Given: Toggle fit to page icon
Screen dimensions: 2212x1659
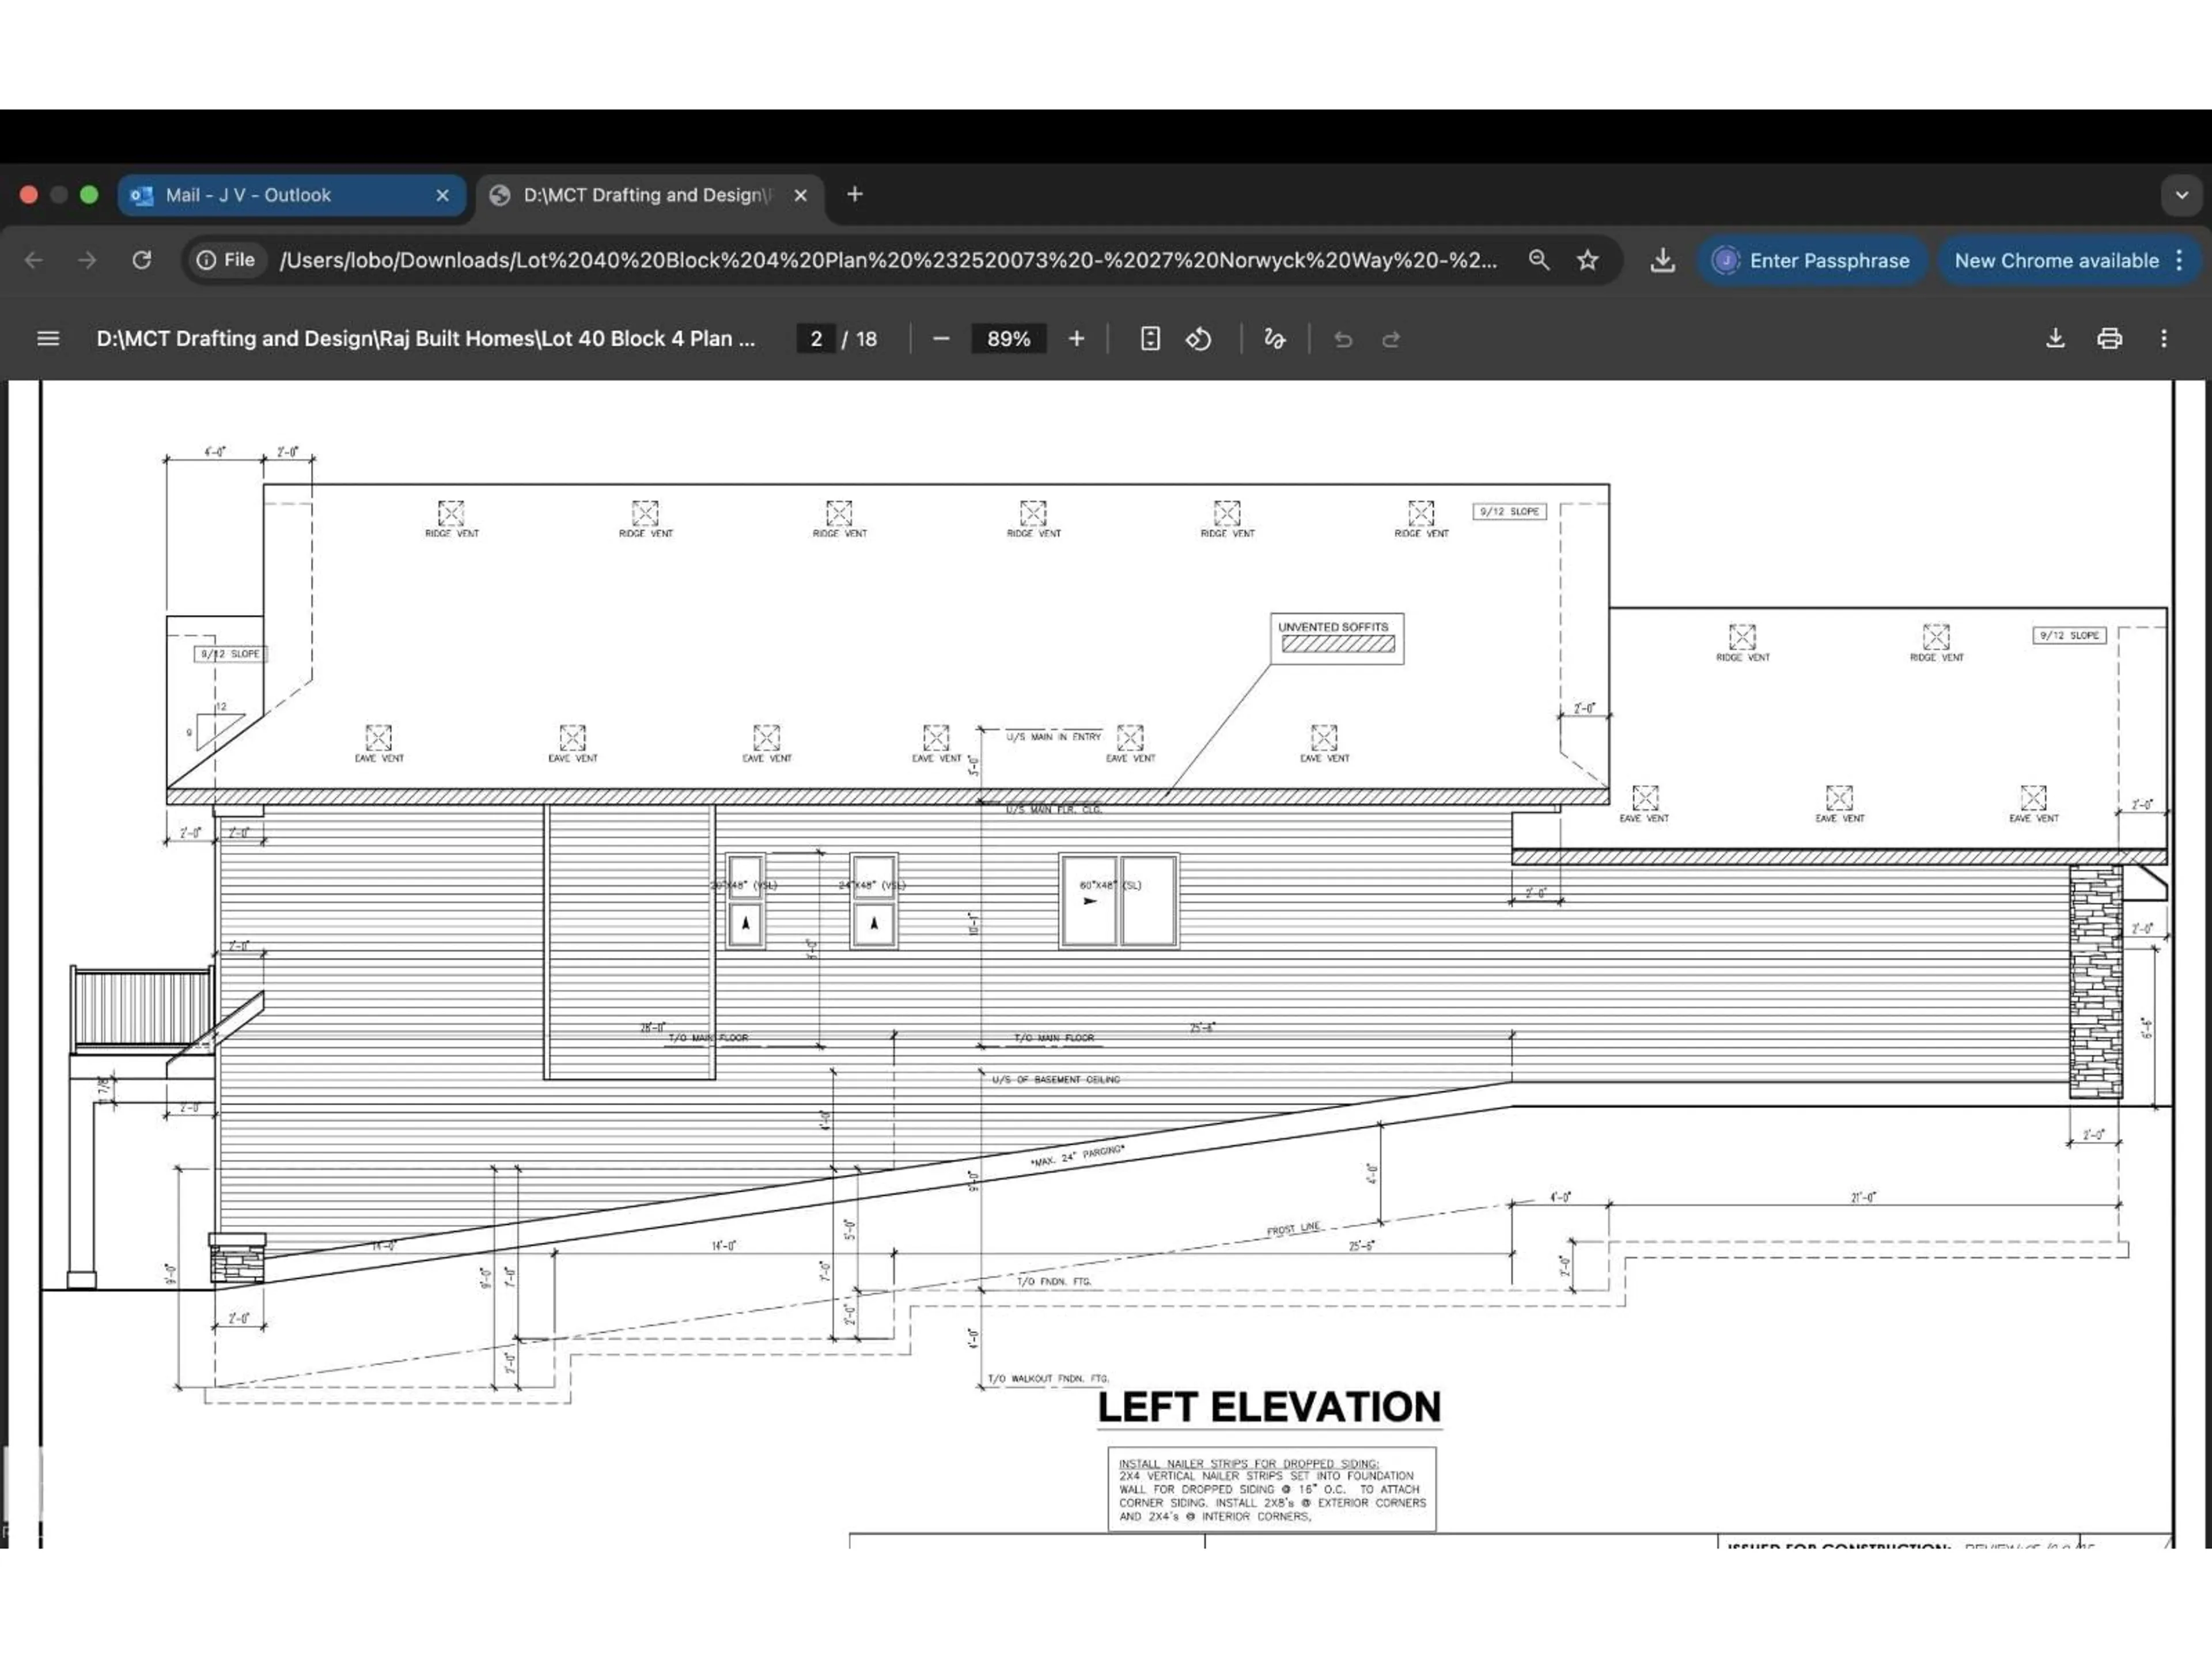Looking at the screenshot, I should (x=1150, y=339).
